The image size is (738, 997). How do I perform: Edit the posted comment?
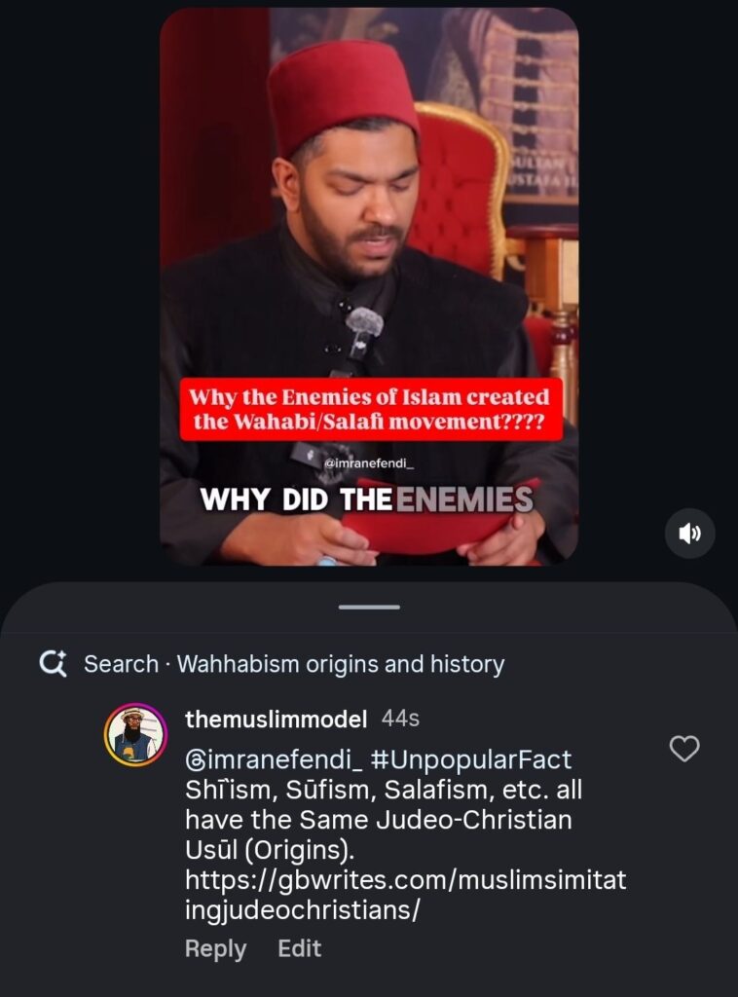click(x=300, y=948)
